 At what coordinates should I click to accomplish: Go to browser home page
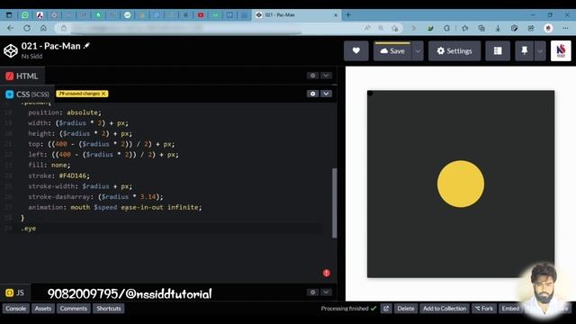tap(43, 28)
